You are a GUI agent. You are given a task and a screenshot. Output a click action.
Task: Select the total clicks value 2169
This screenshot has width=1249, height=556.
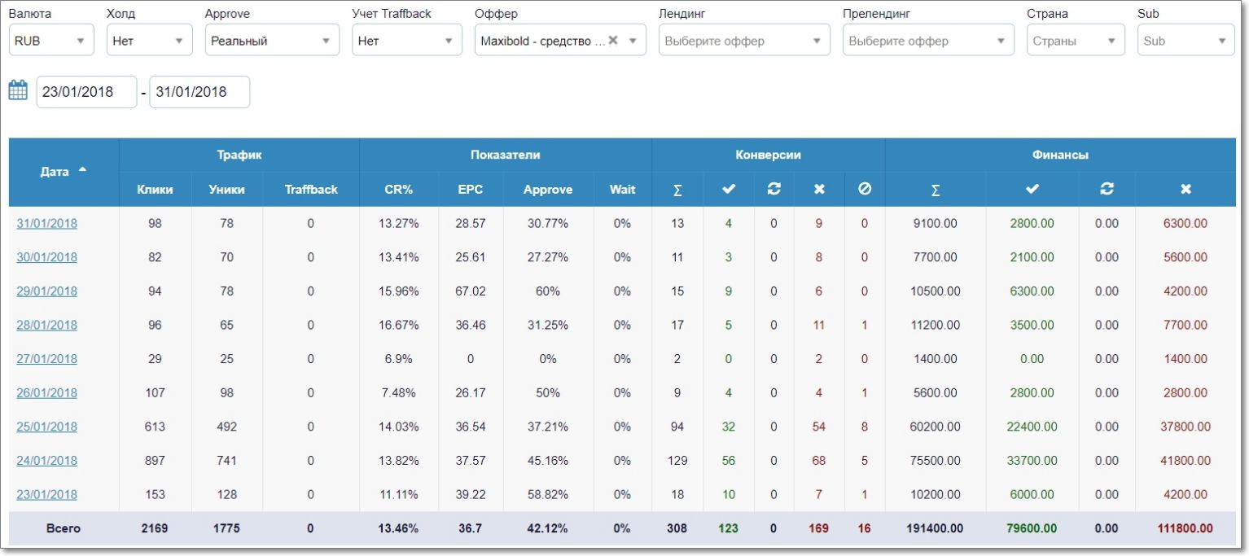pos(155,528)
